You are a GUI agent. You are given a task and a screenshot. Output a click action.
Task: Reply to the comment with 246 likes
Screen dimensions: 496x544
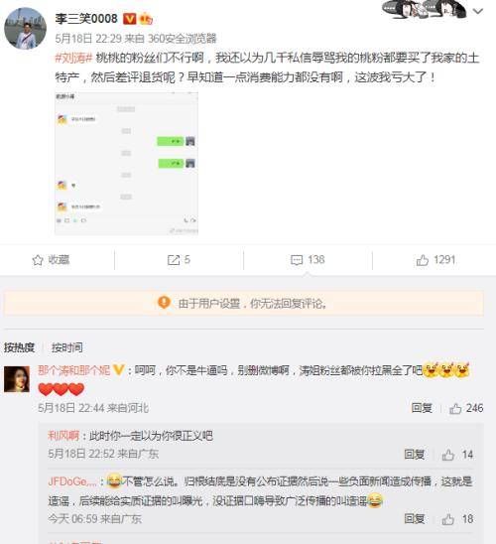422,408
